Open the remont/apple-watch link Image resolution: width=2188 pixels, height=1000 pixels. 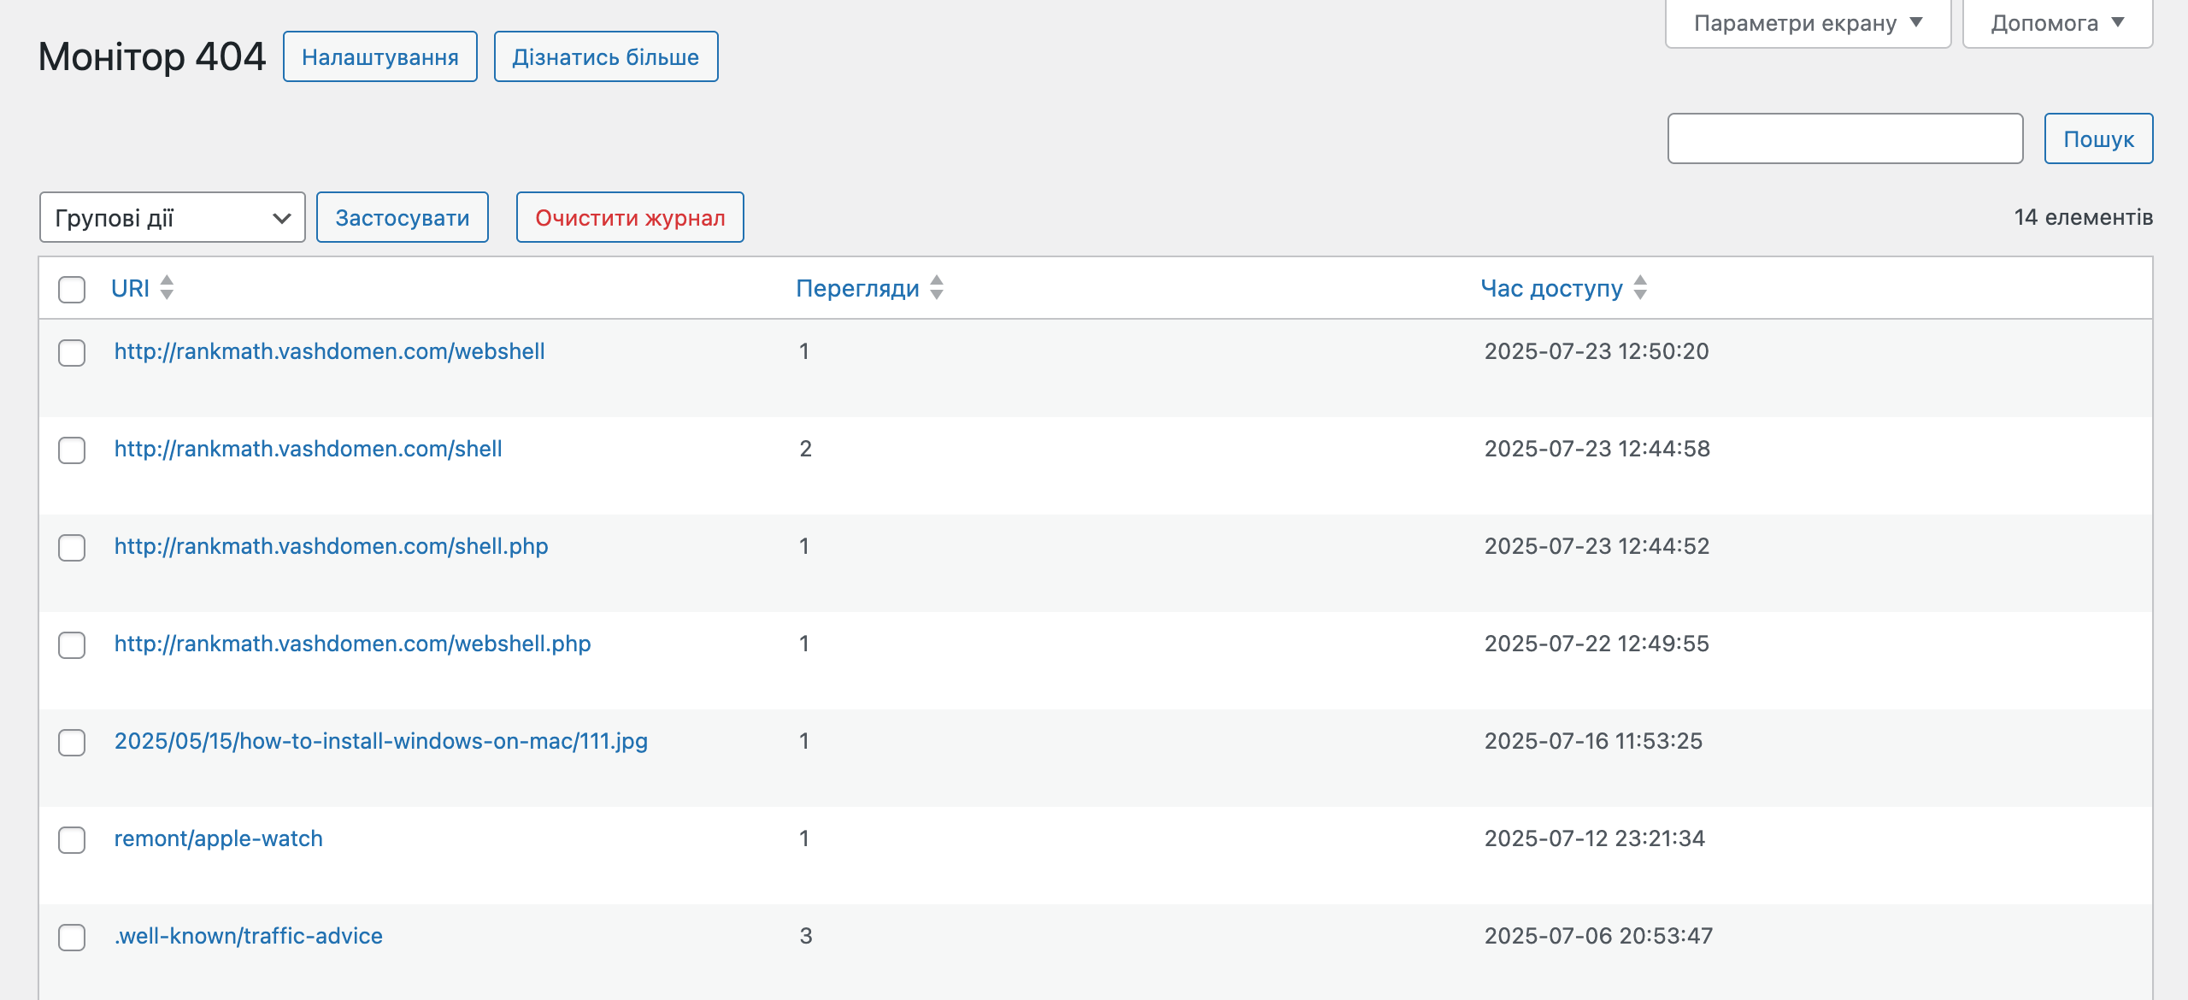click(219, 838)
